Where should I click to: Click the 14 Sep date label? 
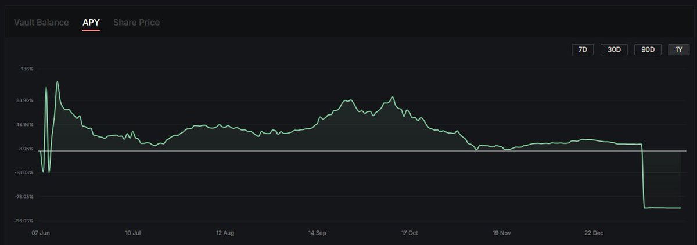point(317,233)
